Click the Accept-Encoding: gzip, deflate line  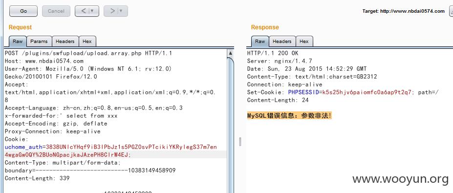pos(56,123)
